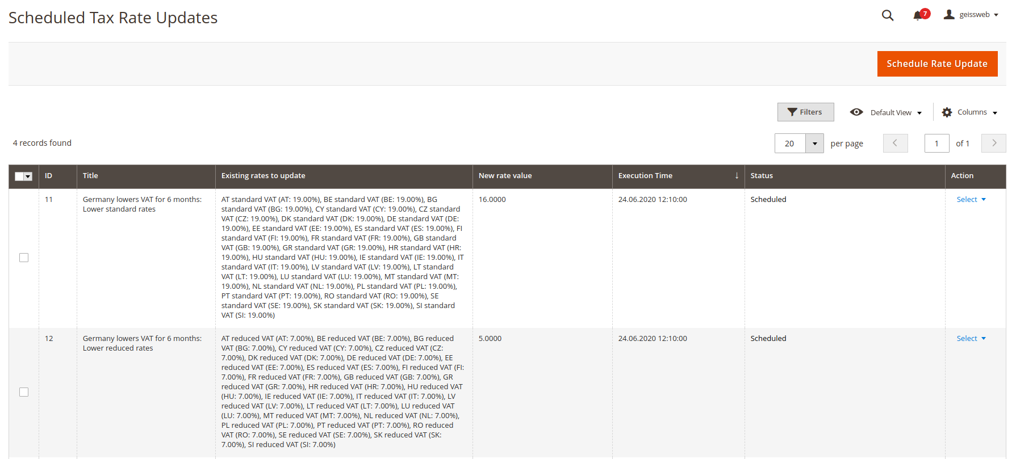Sort by Execution Time column header
The width and height of the screenshot is (1016, 459).
tap(679, 176)
